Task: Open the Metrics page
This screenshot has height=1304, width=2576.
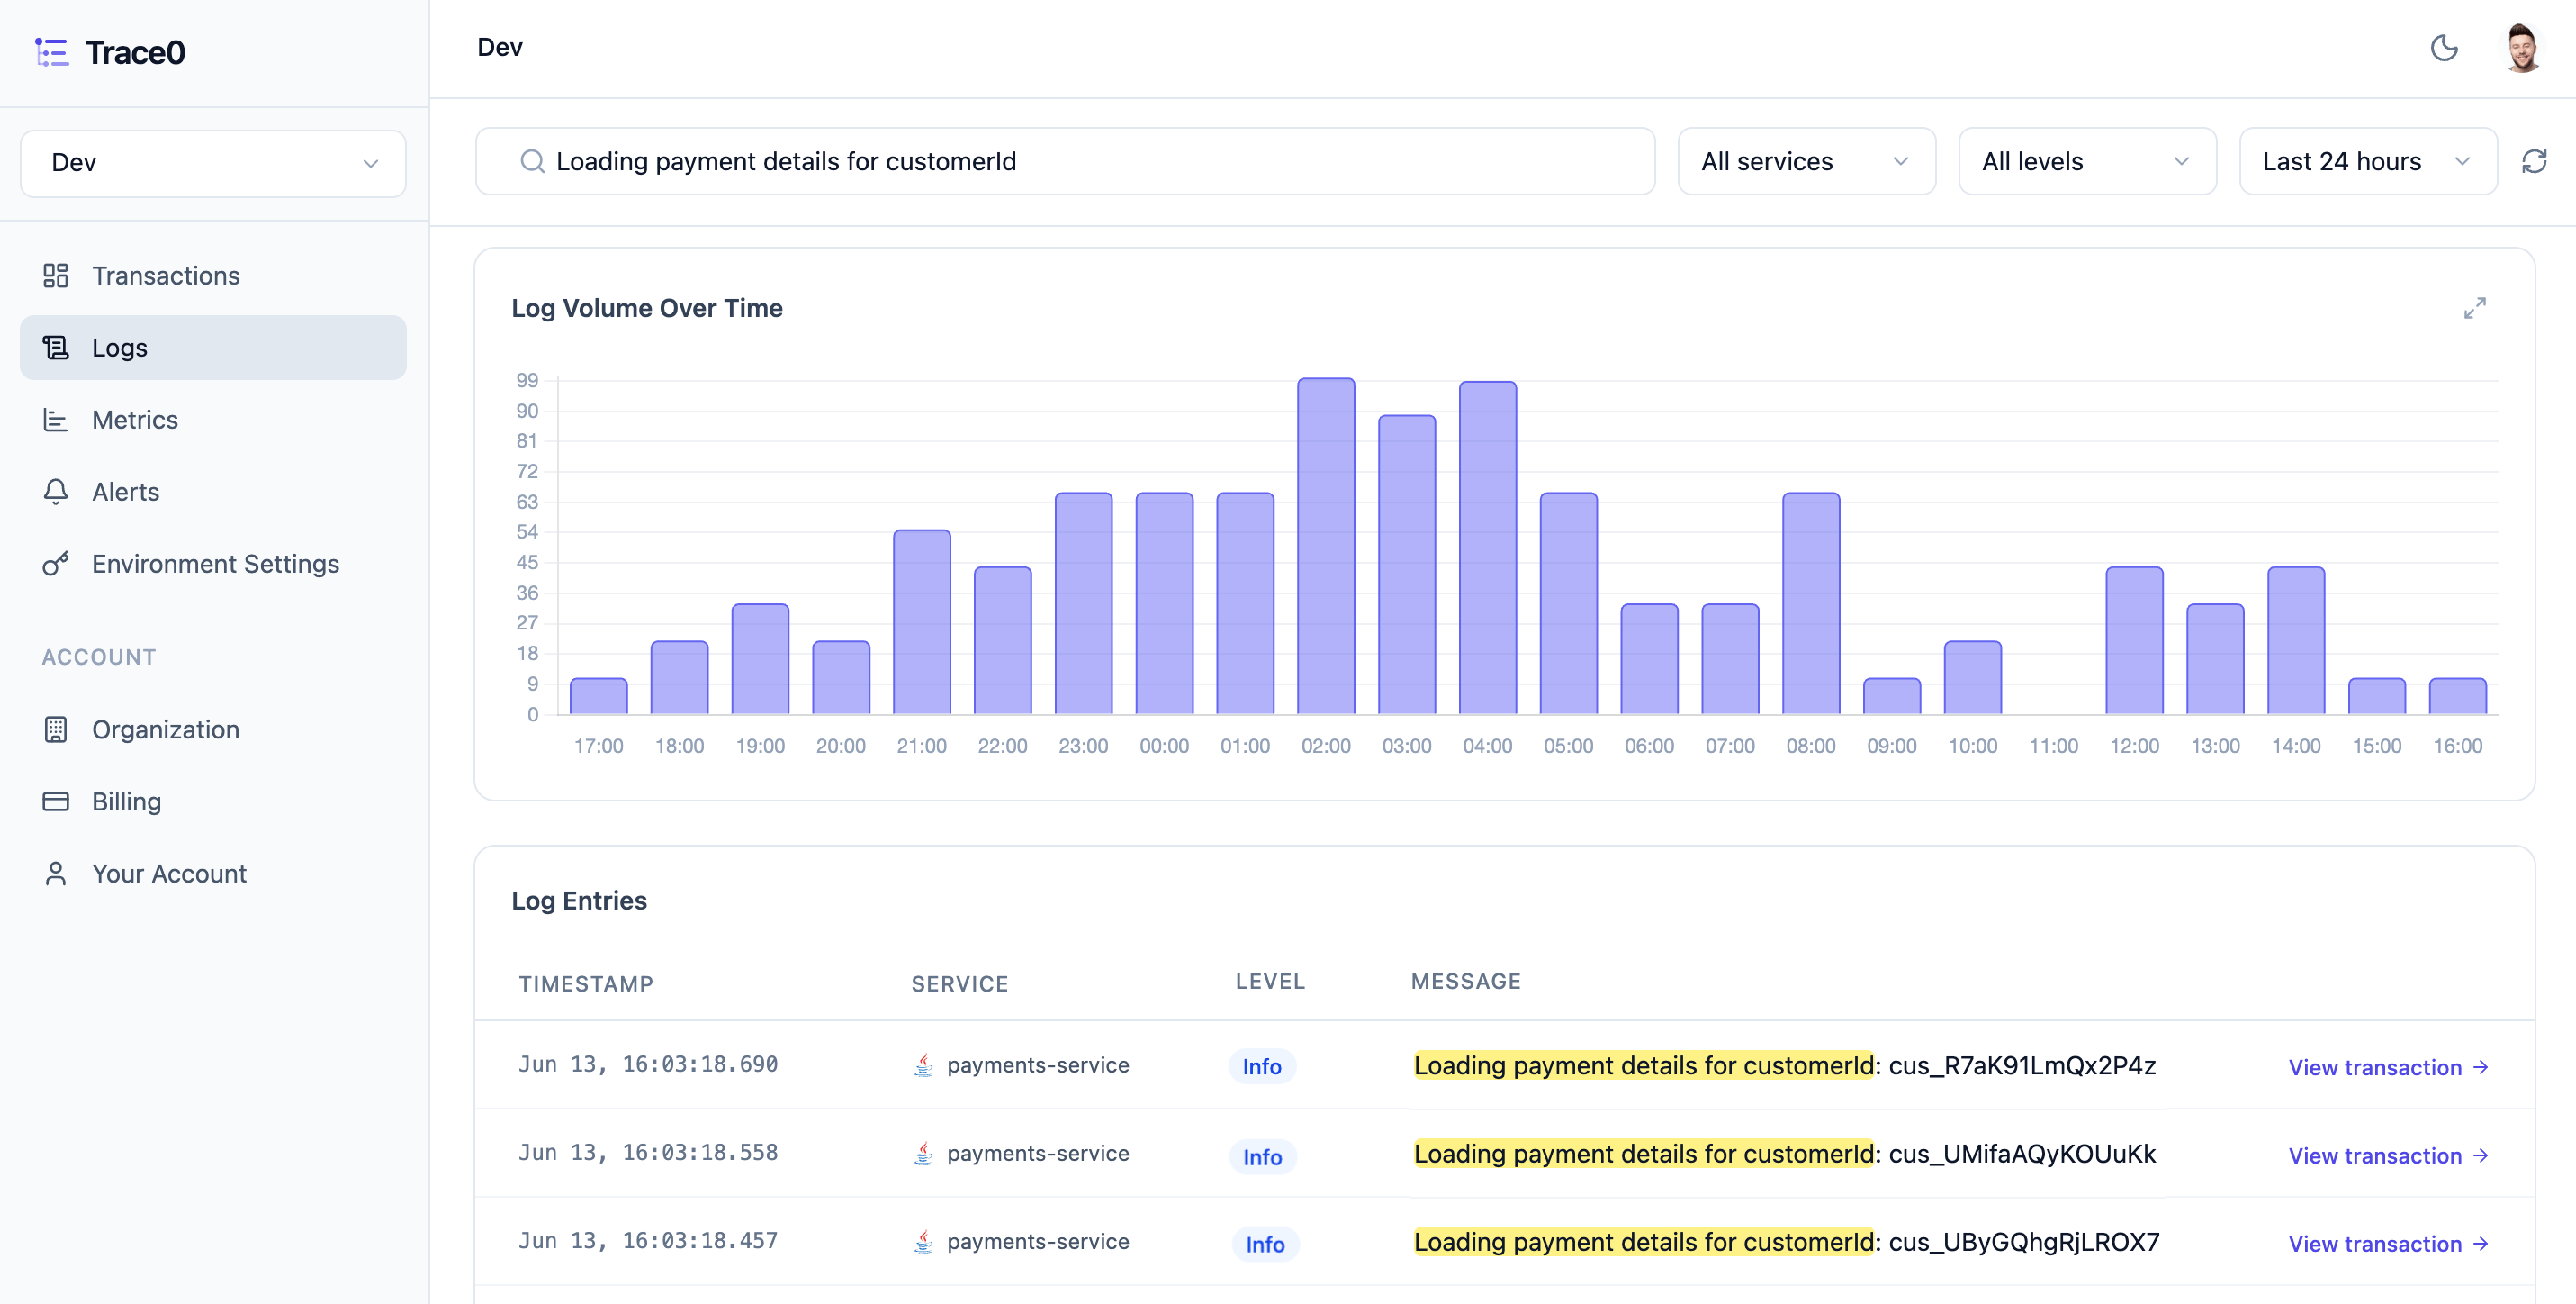Action: tap(213, 420)
